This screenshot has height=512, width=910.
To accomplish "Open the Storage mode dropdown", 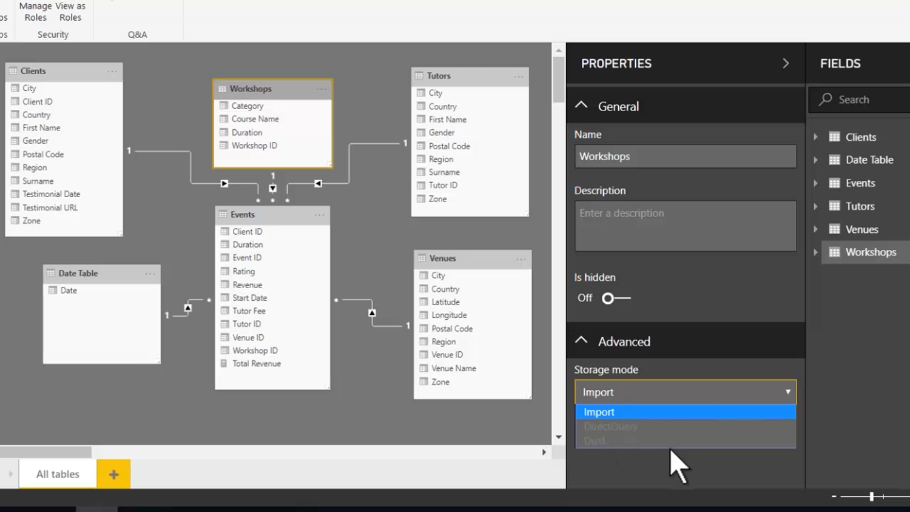I will tap(685, 392).
